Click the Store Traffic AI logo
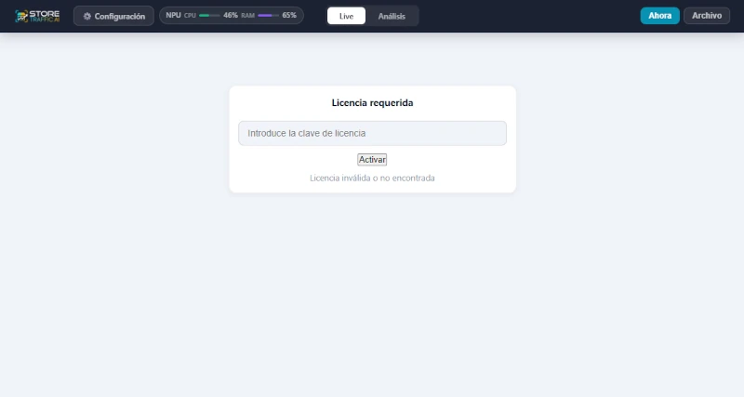Screen dimensions: 744x397 37,16
